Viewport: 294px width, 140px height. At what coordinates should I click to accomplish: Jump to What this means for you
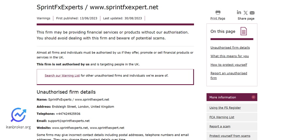[x=230, y=56]
